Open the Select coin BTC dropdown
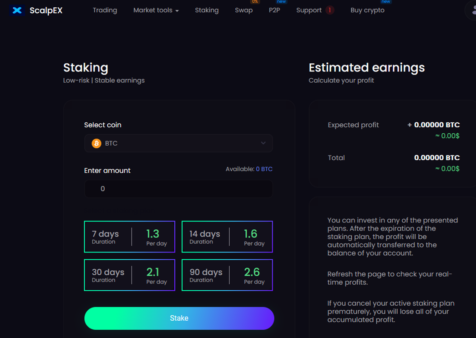Screen dimensions: 476x338 [178, 143]
